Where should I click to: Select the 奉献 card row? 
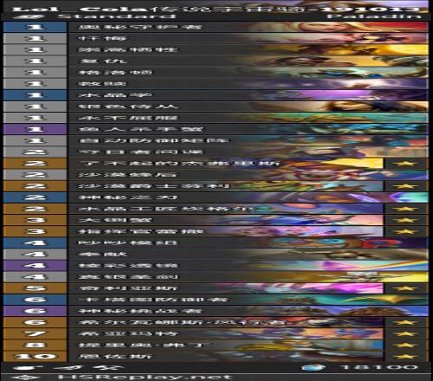[x=216, y=255]
